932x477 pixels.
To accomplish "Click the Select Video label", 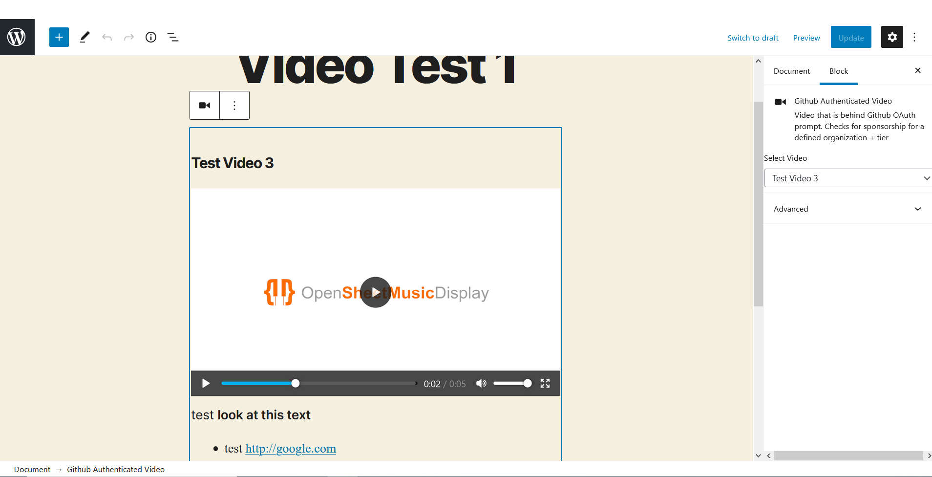I will [785, 158].
